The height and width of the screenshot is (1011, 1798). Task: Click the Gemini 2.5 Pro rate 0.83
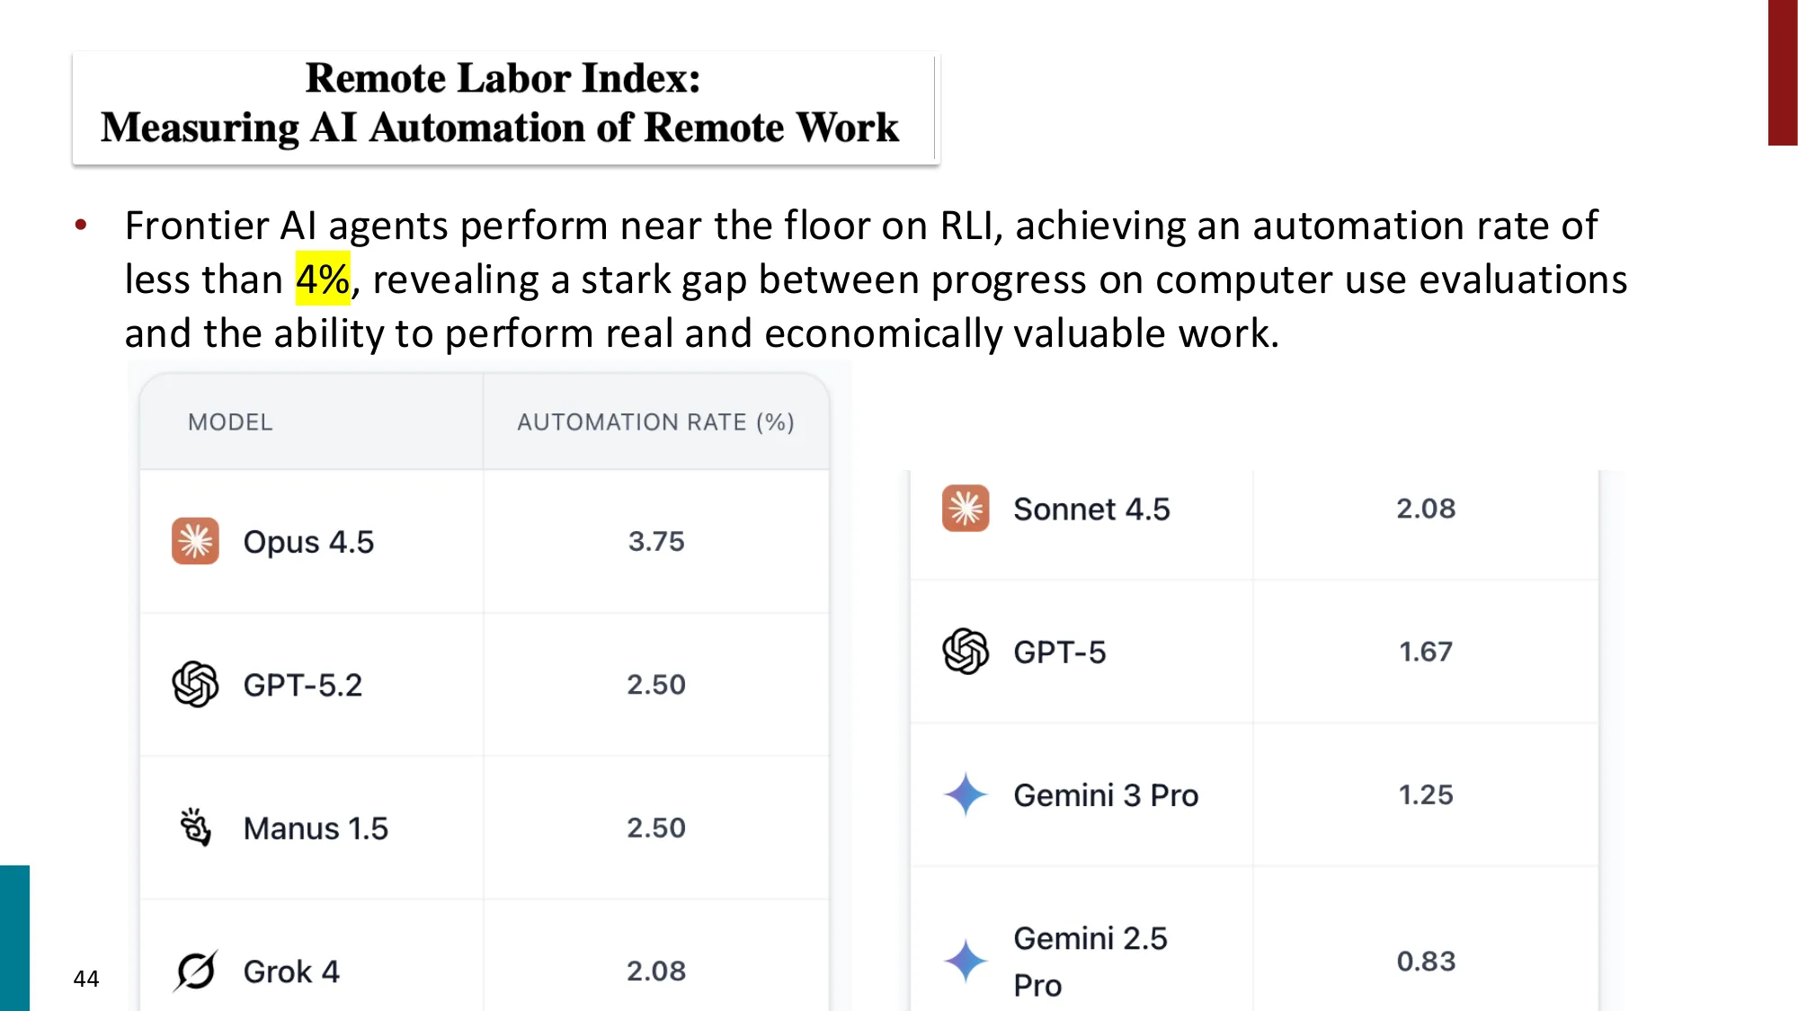[1426, 961]
